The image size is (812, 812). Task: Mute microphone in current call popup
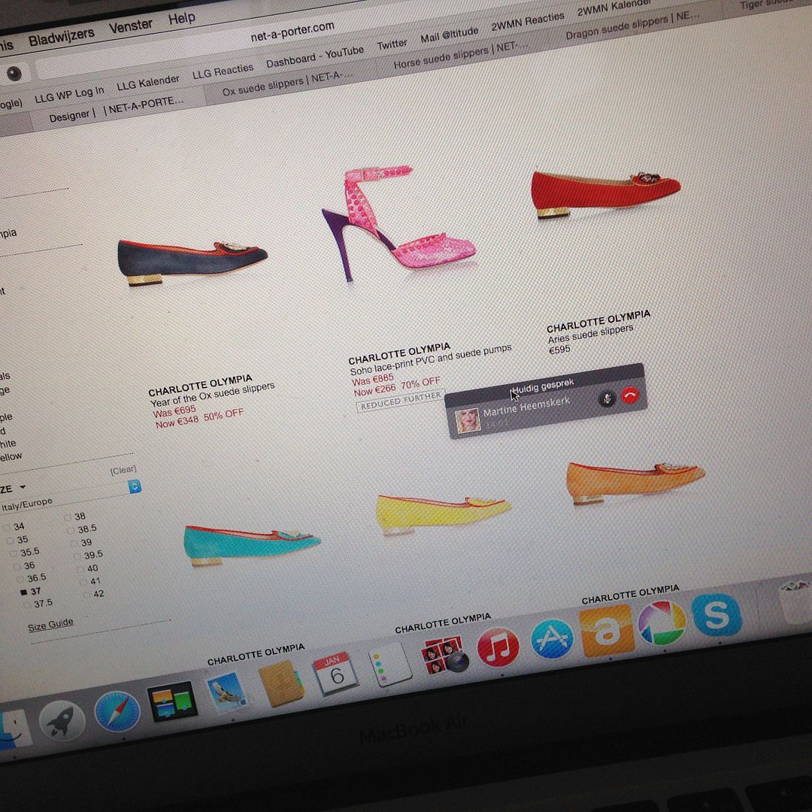[607, 398]
